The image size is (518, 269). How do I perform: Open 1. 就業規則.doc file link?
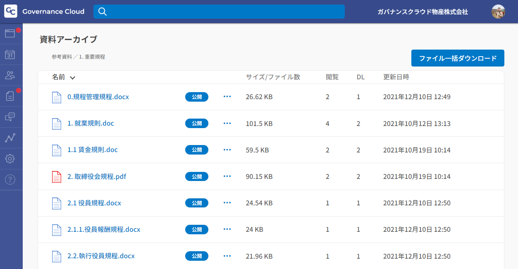91,123
